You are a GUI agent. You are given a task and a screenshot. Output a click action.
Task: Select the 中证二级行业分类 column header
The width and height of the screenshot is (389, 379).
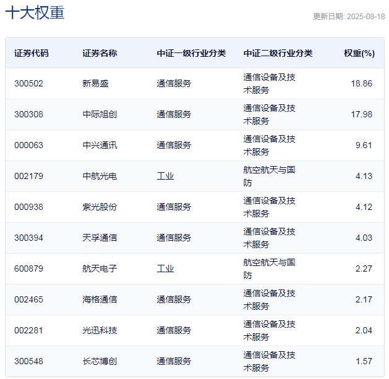pos(278,53)
